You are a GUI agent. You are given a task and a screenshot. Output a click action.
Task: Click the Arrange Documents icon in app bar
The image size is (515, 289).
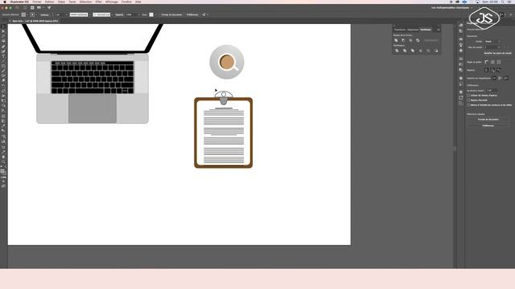pos(39,7)
